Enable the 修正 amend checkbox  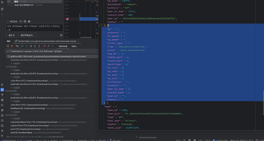(x=7, y=21)
